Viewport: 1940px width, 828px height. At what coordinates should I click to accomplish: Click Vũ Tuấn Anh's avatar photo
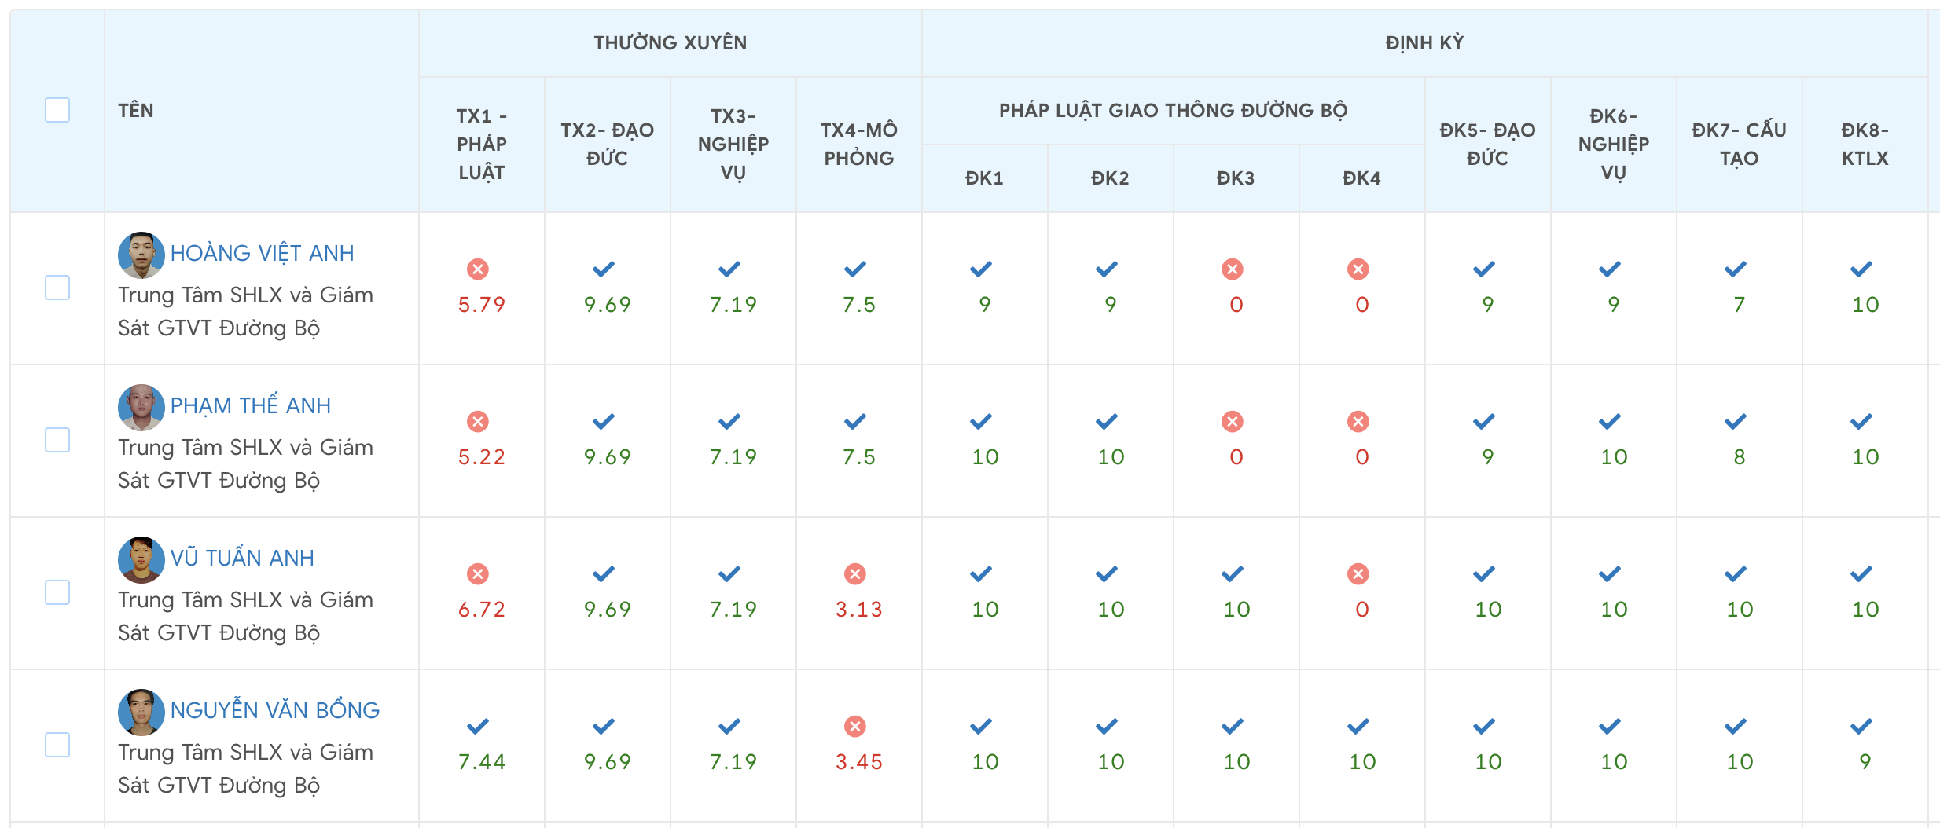point(141,560)
